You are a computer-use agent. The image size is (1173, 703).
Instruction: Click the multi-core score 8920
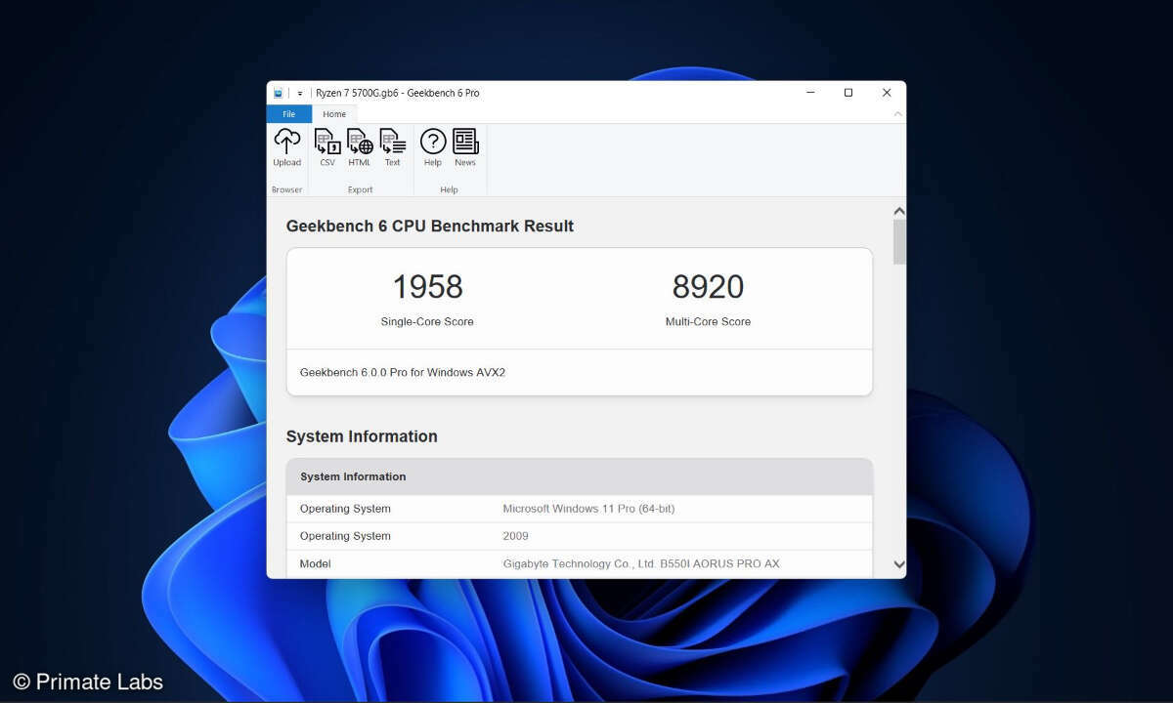(708, 287)
